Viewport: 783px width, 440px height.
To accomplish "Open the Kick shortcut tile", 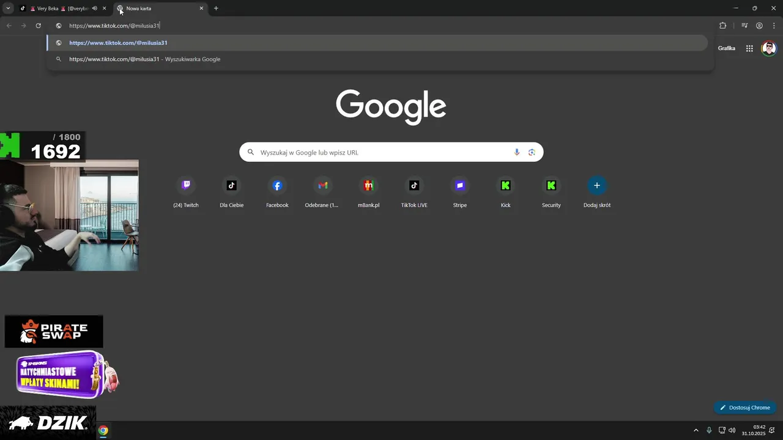I will tap(505, 193).
